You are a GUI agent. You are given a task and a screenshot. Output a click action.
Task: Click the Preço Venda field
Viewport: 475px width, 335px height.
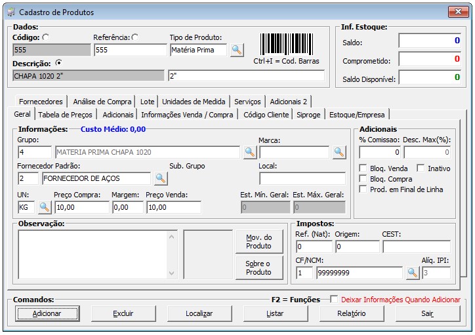174,207
